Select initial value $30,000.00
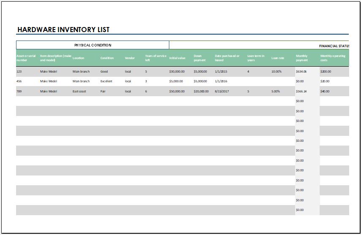361x235 pixels. point(177,72)
